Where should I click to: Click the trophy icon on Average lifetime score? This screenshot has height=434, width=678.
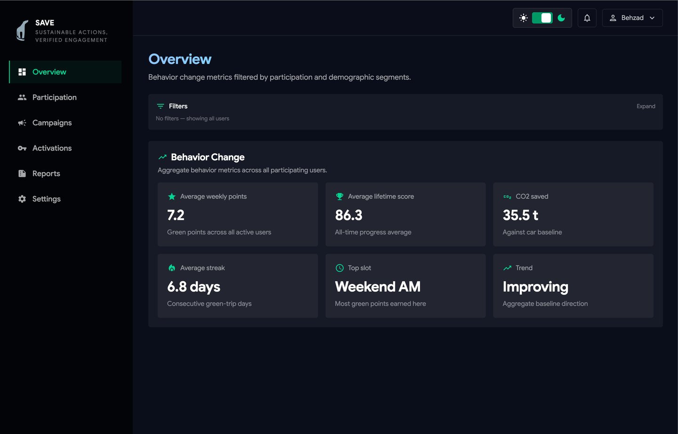[339, 197]
